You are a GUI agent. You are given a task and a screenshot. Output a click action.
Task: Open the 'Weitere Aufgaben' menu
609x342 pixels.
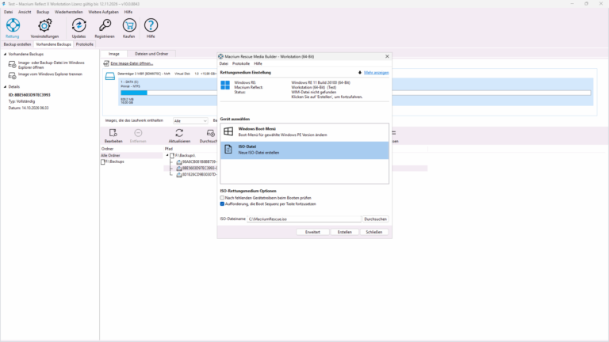tap(103, 12)
